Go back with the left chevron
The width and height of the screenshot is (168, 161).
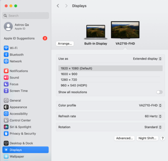[x=58, y=6]
